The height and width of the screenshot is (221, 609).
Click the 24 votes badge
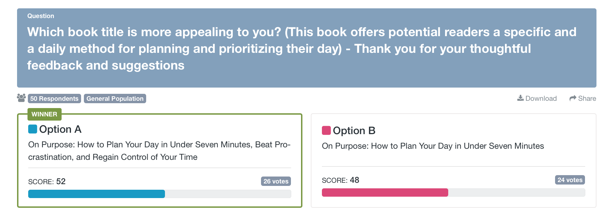pos(569,180)
